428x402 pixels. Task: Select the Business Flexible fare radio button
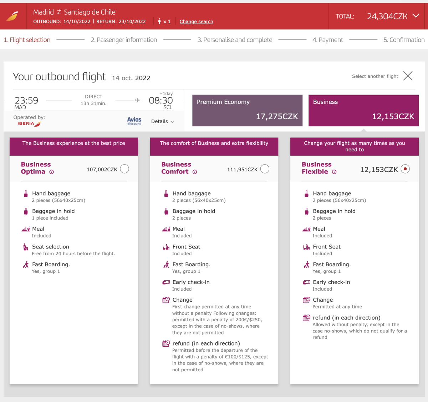tap(405, 169)
